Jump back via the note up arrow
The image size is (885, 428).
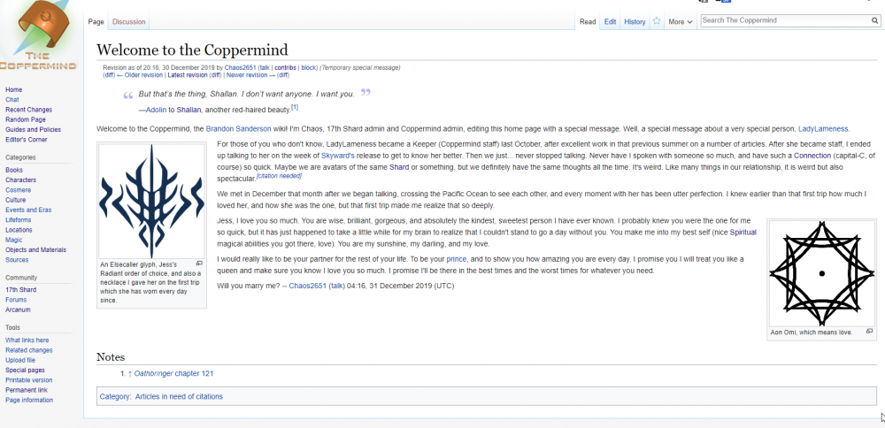tap(130, 373)
